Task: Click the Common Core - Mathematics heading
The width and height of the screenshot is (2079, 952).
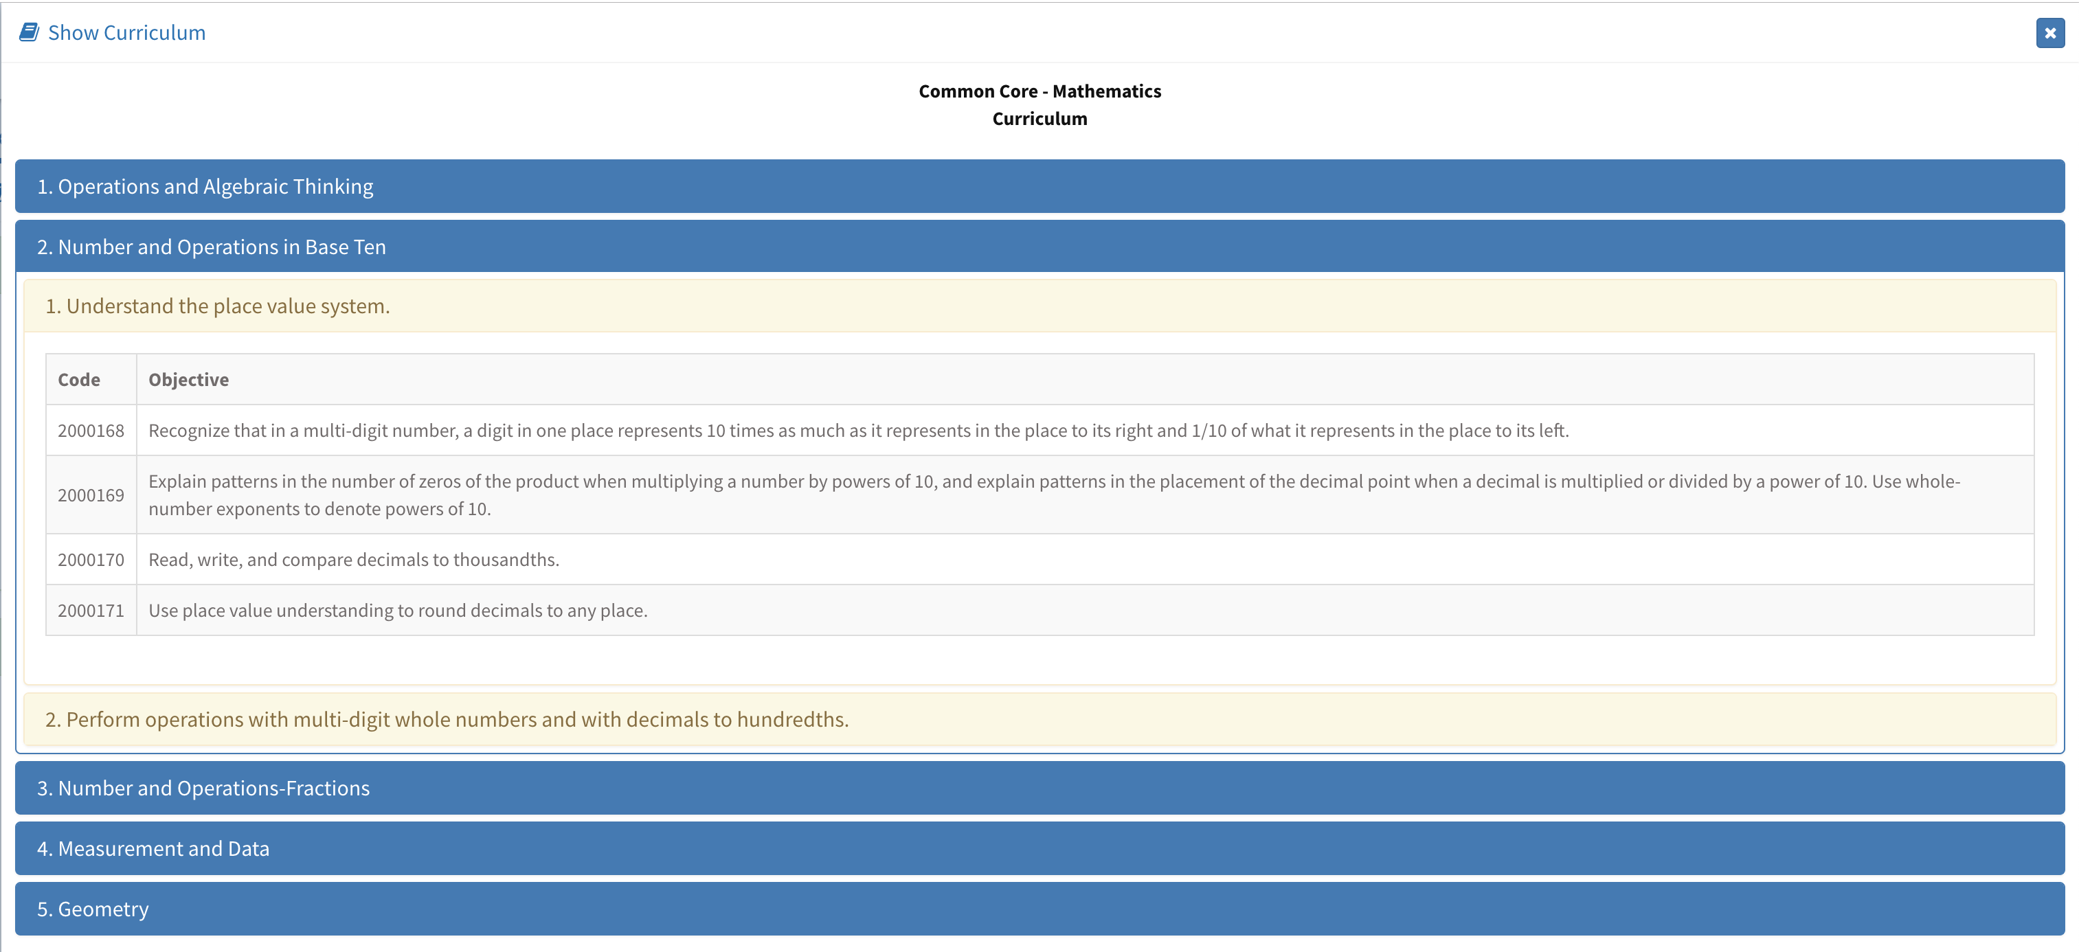Action: (x=1039, y=91)
